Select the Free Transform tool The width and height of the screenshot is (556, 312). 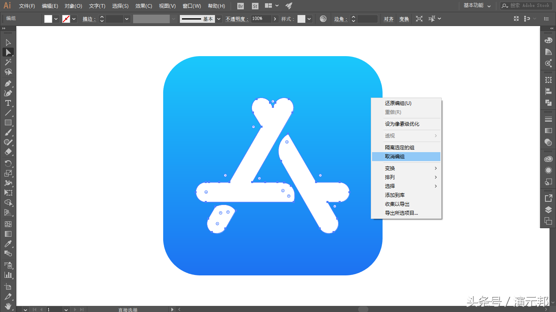(x=8, y=192)
